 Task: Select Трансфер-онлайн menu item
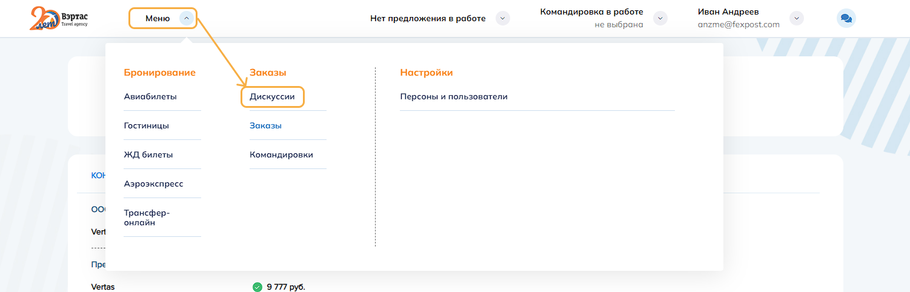[x=148, y=218]
